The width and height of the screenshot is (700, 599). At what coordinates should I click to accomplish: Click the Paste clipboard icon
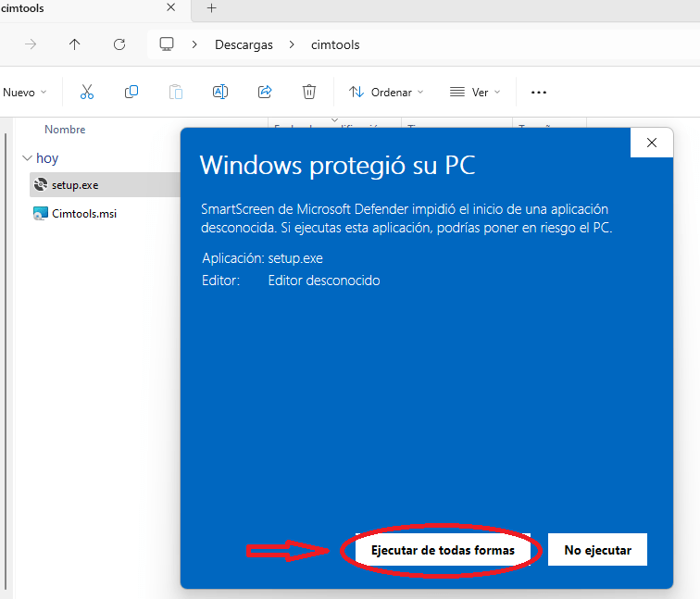coord(176,92)
